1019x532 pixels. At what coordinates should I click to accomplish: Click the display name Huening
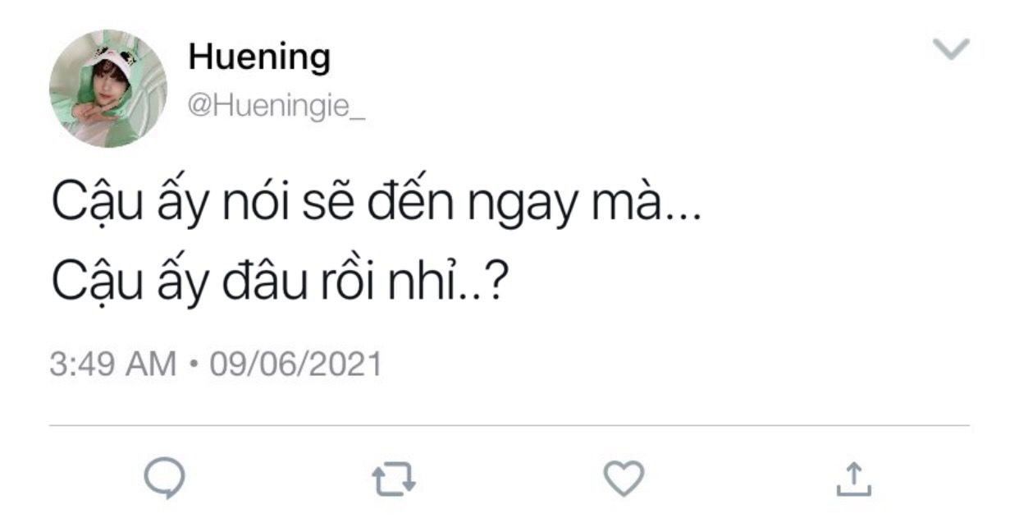click(259, 57)
